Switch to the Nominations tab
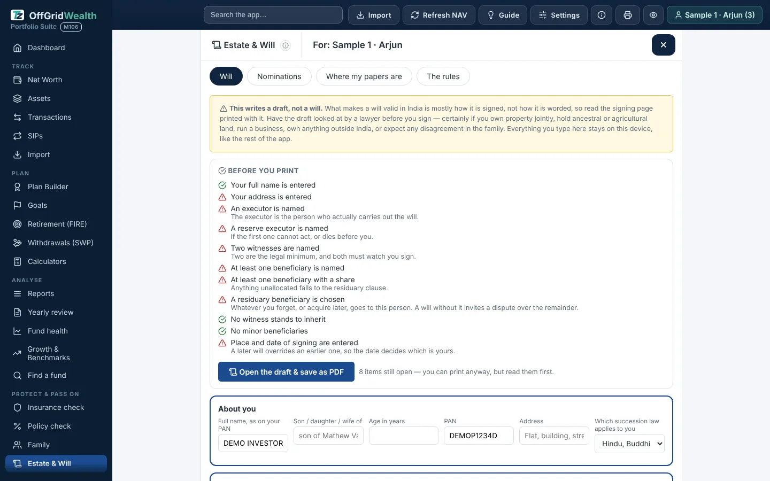770x481 pixels. click(x=279, y=76)
